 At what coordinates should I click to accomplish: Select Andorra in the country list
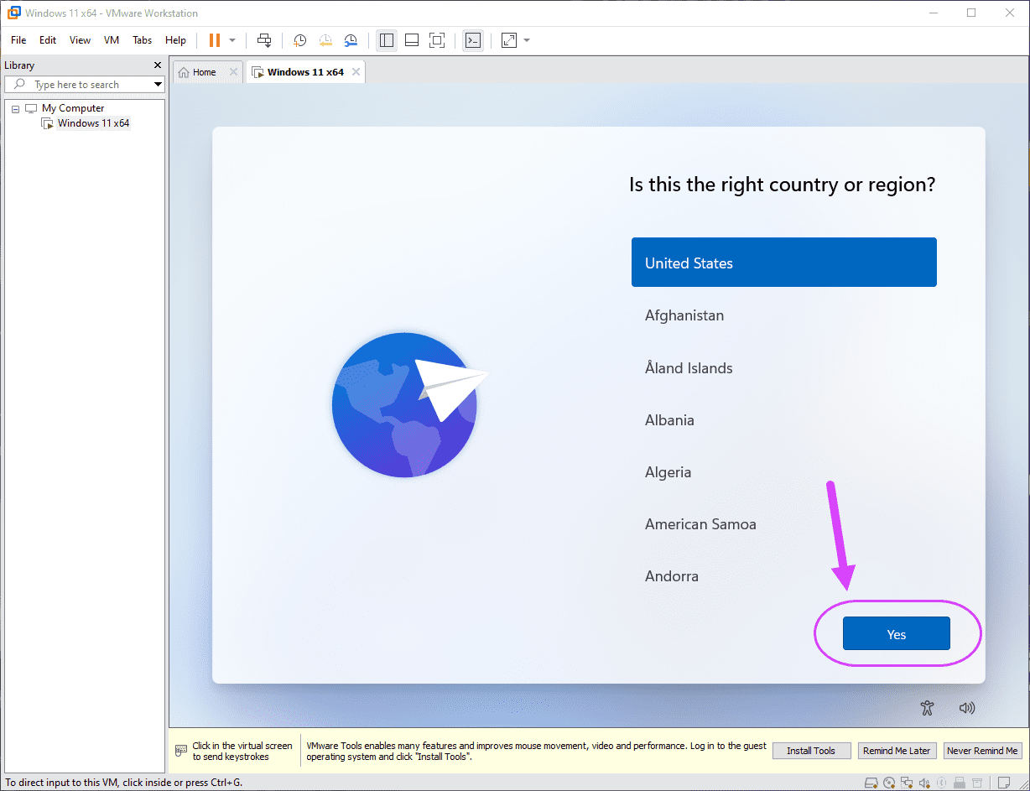coord(784,575)
